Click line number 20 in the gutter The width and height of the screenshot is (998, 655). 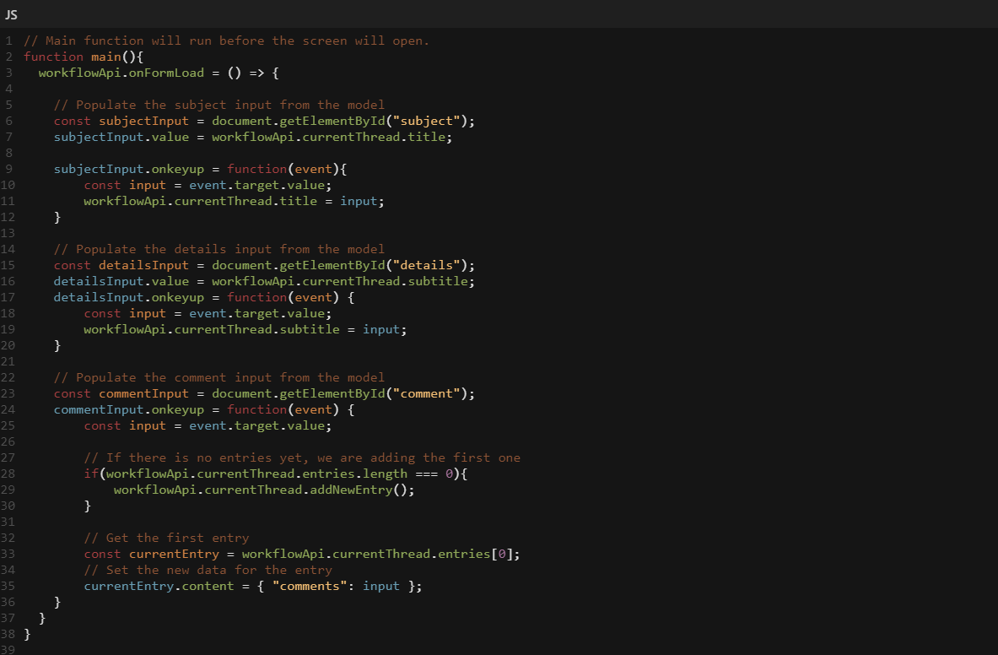(x=8, y=345)
